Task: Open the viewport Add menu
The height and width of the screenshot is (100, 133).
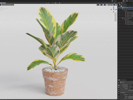Action: [9, 5]
